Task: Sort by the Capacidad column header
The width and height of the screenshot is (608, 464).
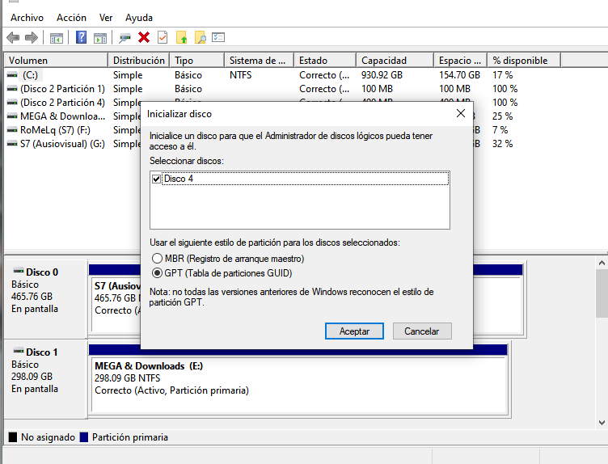Action: [x=395, y=61]
